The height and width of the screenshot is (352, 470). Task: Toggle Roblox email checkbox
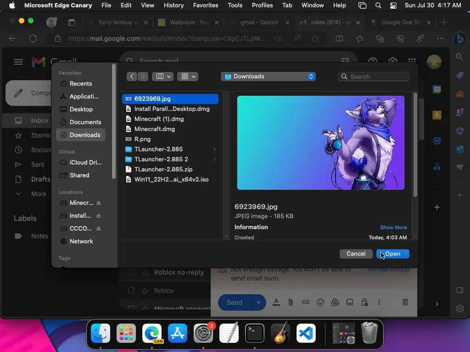[x=131, y=291]
